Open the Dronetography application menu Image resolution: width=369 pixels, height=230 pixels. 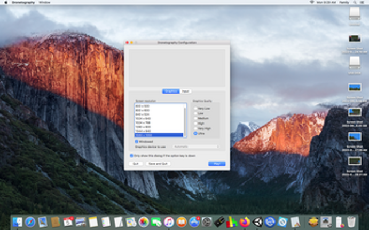(23, 2)
